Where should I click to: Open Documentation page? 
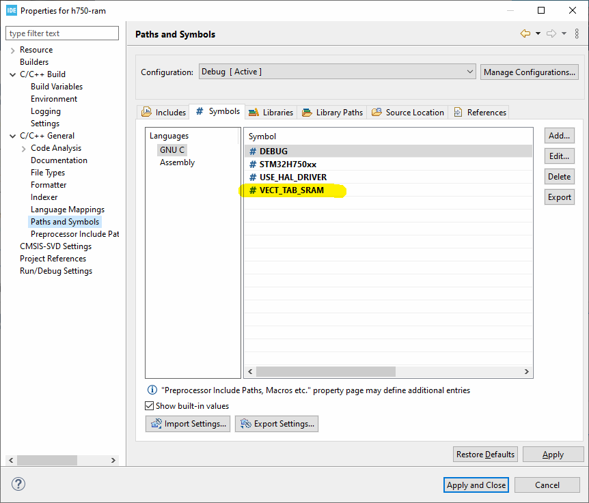(59, 160)
